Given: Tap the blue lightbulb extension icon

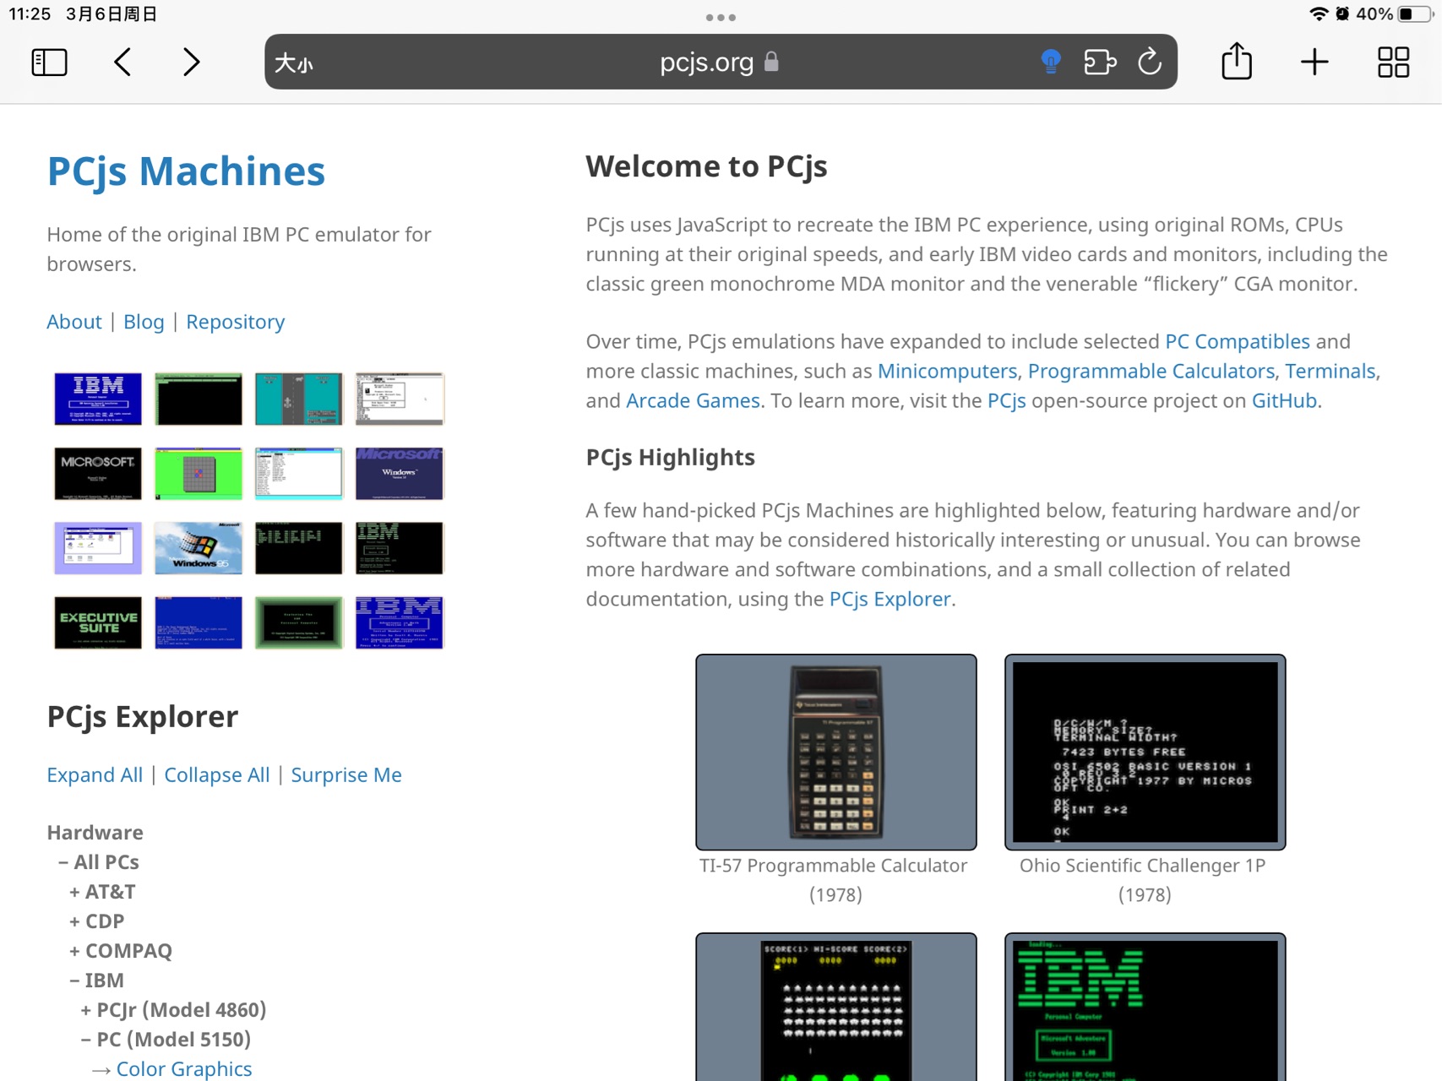Looking at the screenshot, I should click(1050, 62).
